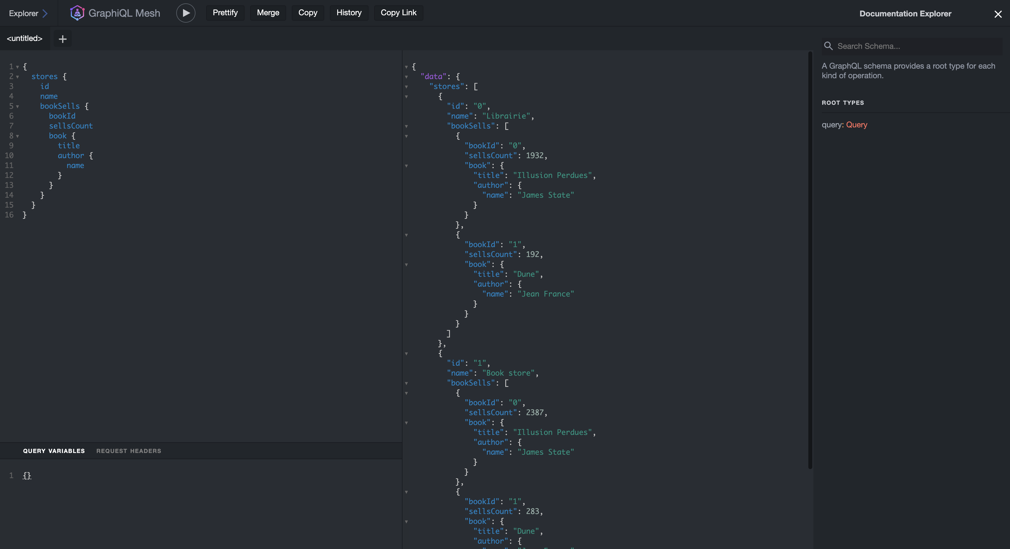Open the Query root type documentation

856,124
